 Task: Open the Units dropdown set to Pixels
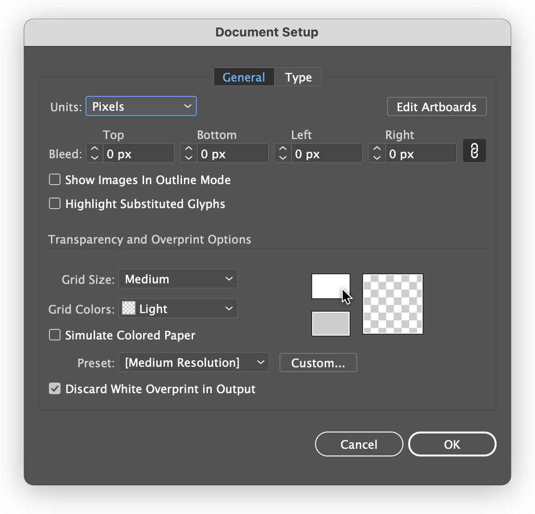141,106
